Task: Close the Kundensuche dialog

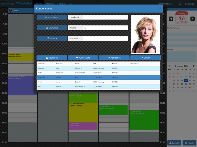Action: point(160,8)
